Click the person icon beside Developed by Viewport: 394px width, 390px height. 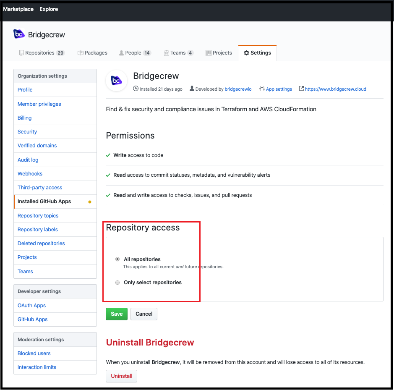point(192,89)
